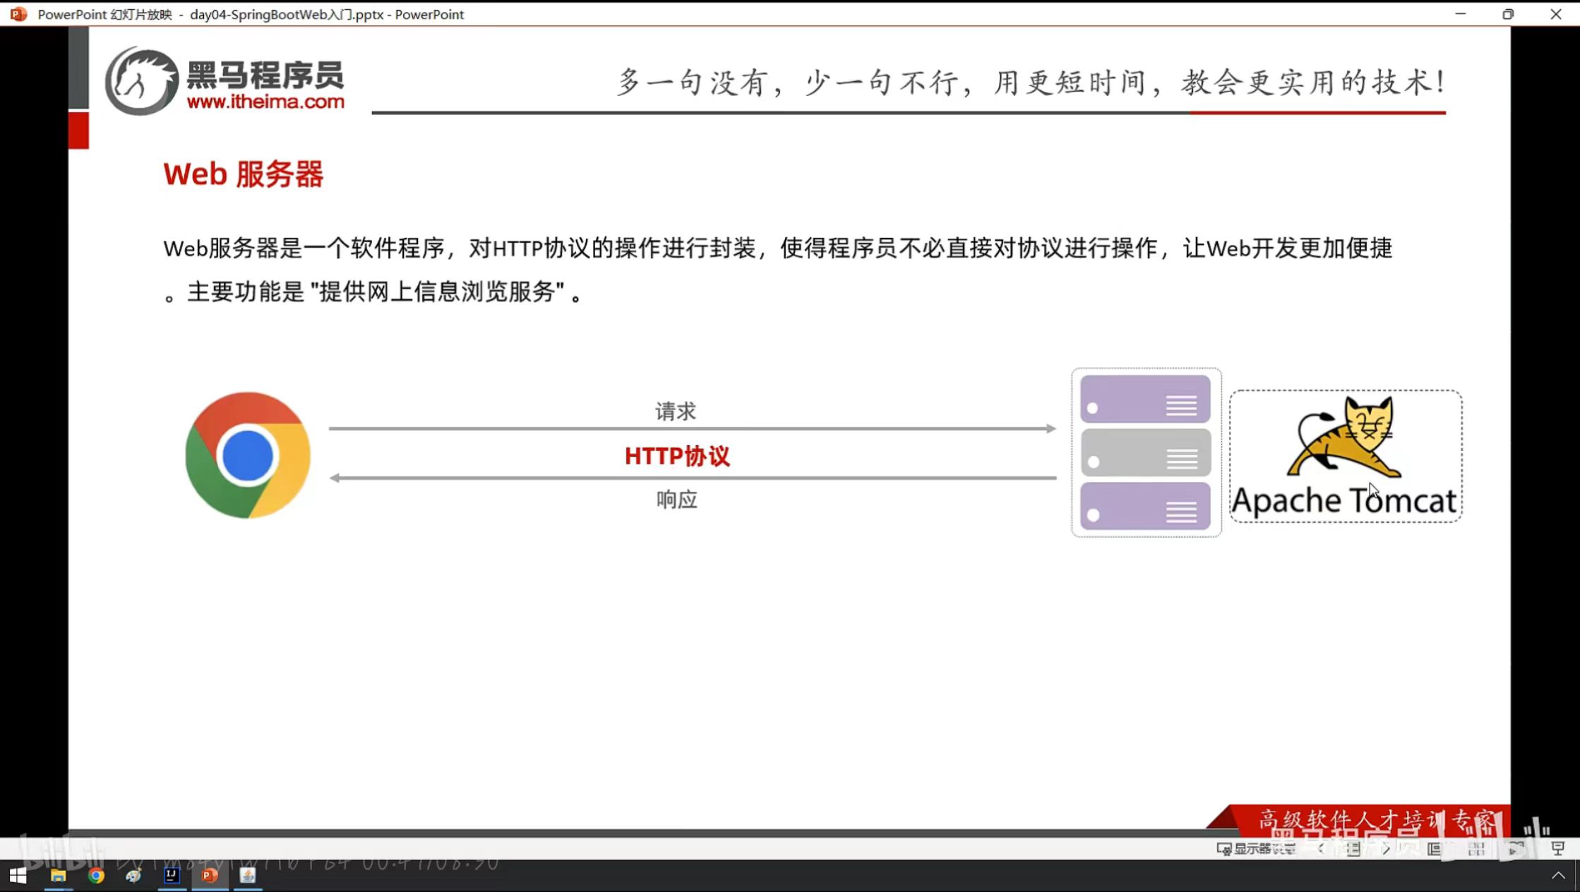Click the purple server stack graphic
This screenshot has height=892, width=1580.
point(1146,452)
